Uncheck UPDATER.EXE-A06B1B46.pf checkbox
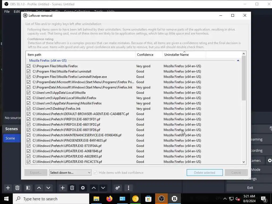272x204 pixels. pyautogui.click(x=29, y=151)
